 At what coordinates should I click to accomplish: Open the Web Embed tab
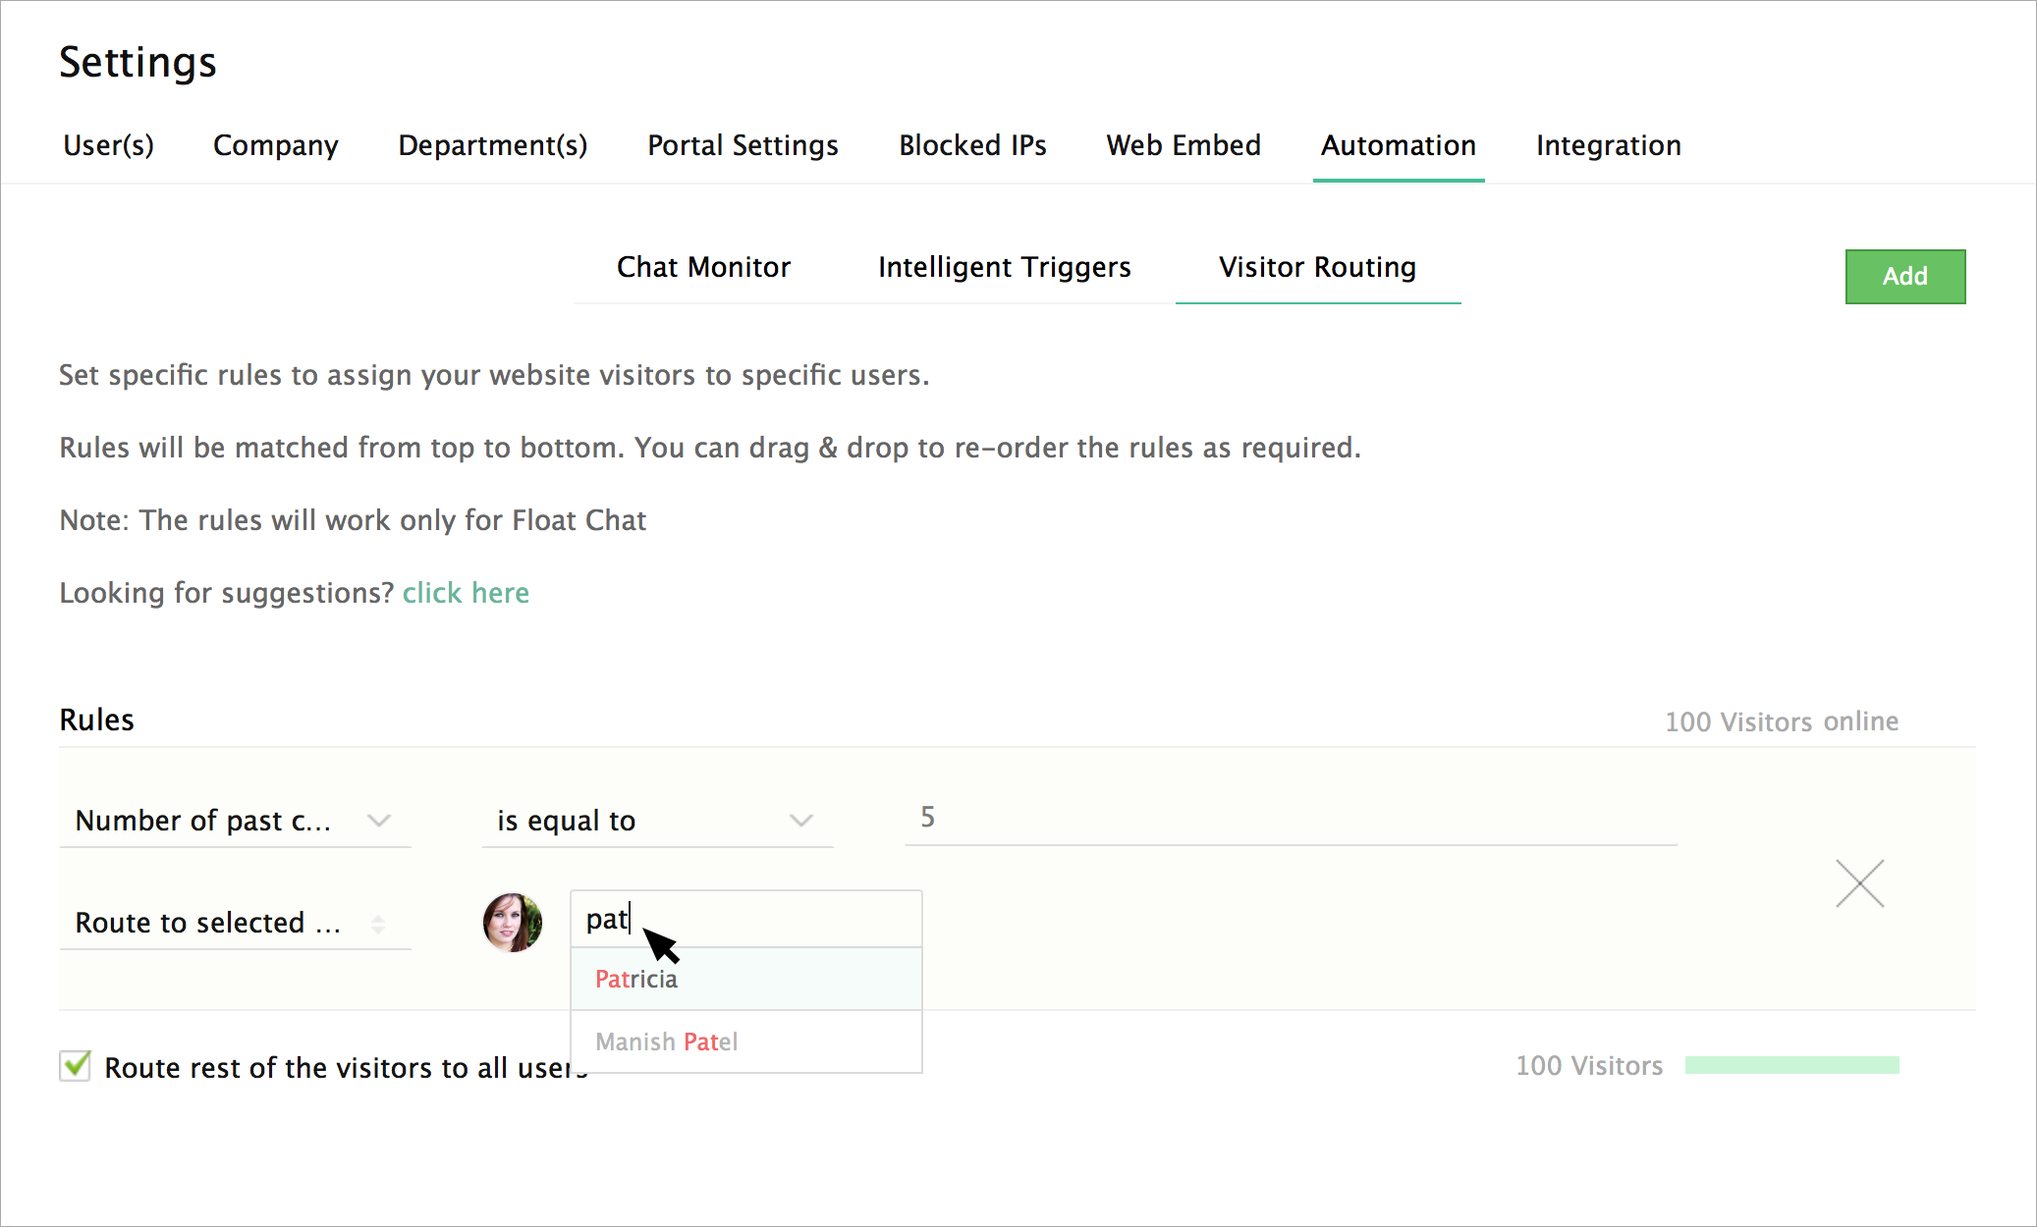click(x=1183, y=145)
